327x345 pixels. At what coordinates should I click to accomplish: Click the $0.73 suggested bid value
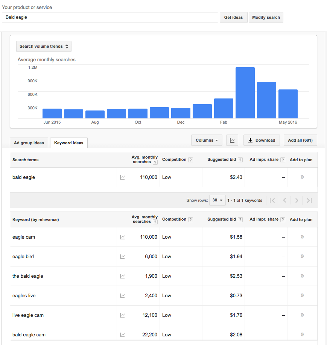[x=236, y=296]
